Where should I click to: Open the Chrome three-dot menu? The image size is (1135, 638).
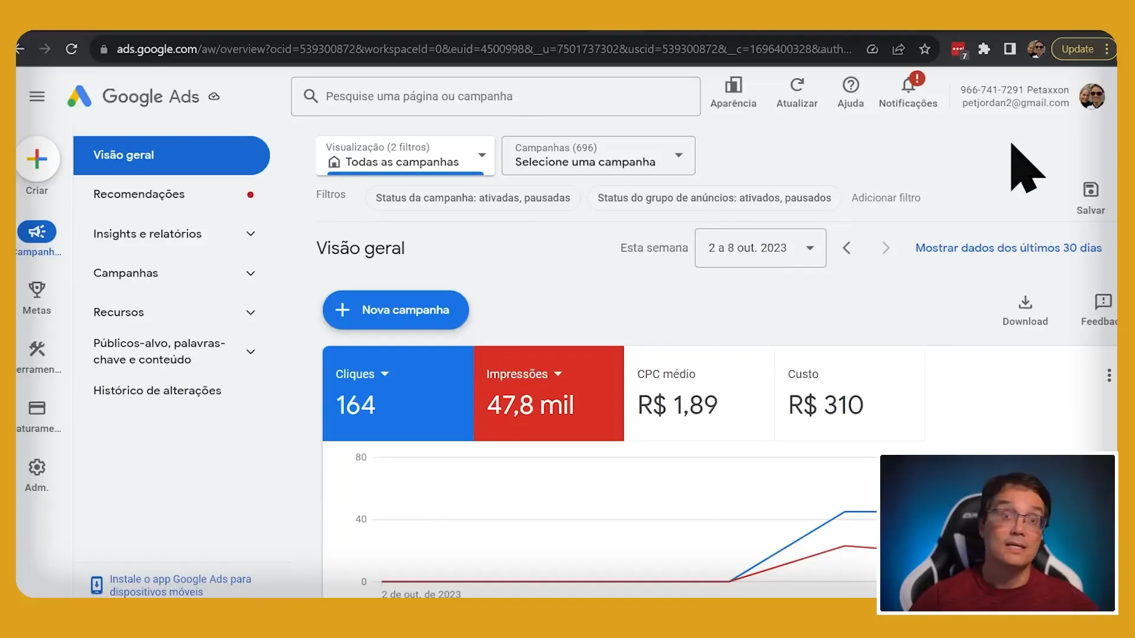point(1107,49)
